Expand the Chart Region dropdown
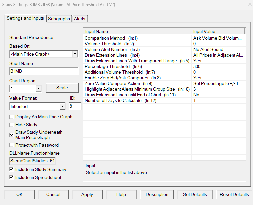 [x=38, y=89]
